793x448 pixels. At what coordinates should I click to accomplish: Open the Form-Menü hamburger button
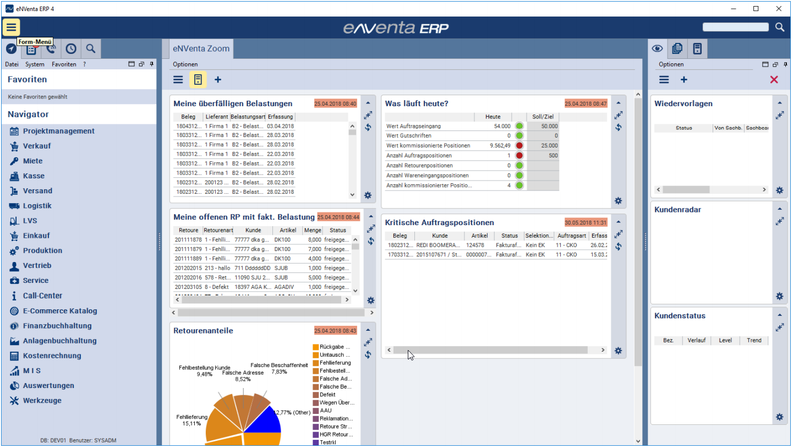(x=11, y=27)
